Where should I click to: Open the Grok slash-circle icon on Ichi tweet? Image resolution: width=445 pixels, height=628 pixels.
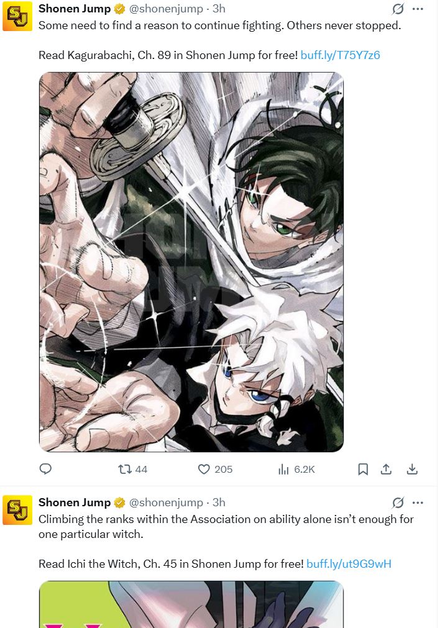click(398, 503)
